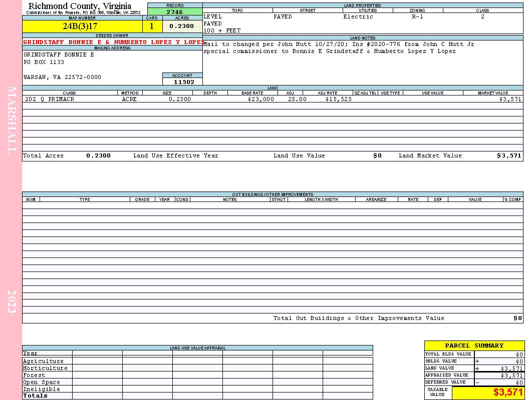Click the red TAXABLE VALUE $3,571
The image size is (526, 400).
coord(508,392)
